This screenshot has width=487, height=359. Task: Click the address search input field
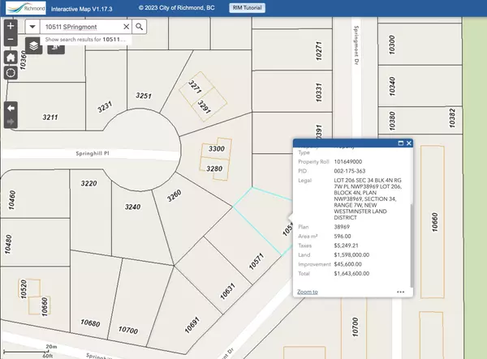coord(81,27)
